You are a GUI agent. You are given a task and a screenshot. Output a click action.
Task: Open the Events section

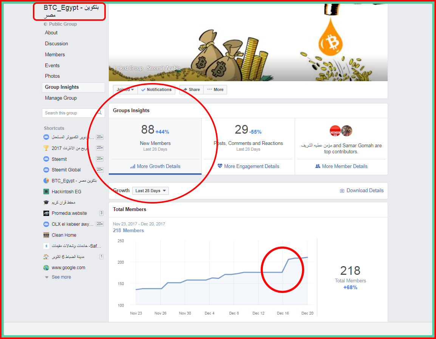click(52, 65)
